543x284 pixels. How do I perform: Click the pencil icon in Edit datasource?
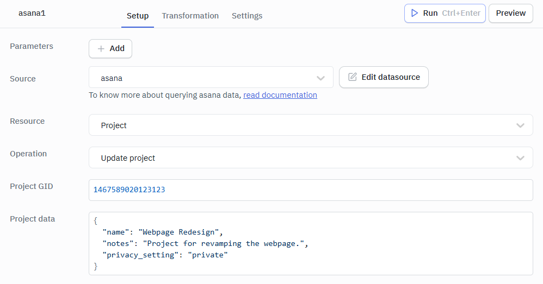click(x=352, y=77)
